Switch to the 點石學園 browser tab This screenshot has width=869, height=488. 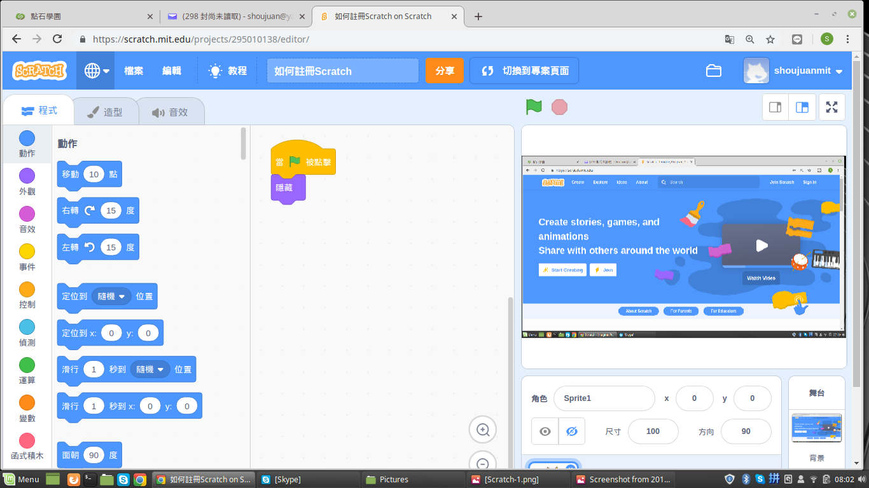point(84,17)
